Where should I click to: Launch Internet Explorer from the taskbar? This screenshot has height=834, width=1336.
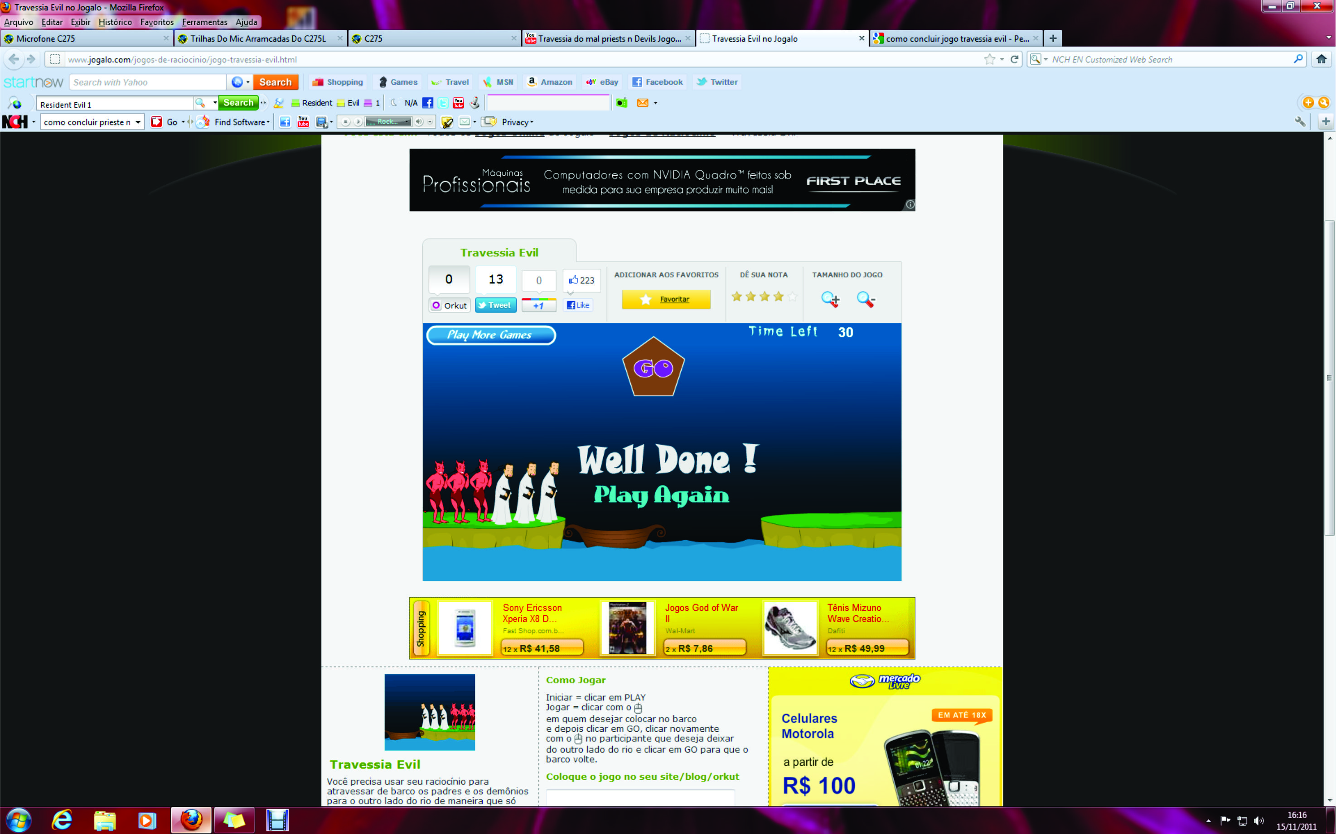62,820
